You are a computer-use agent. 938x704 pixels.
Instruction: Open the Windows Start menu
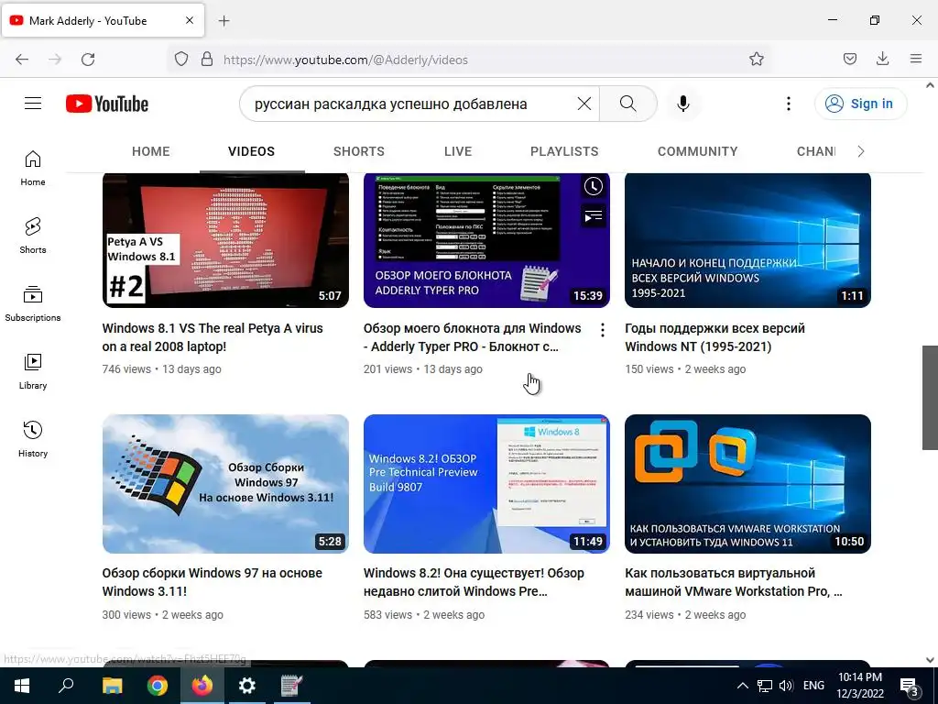click(22, 686)
